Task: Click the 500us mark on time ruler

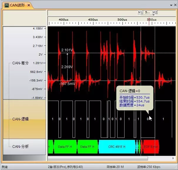Action: click(122, 20)
